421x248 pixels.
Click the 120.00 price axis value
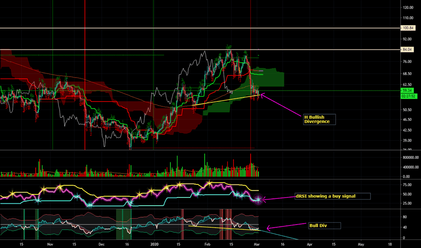click(408, 8)
